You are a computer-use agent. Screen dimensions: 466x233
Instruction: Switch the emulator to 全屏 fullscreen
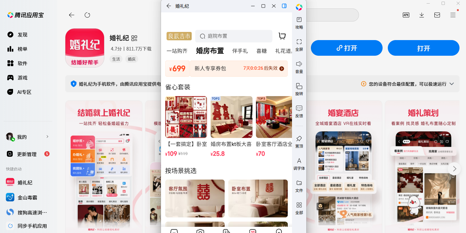pyautogui.click(x=299, y=45)
